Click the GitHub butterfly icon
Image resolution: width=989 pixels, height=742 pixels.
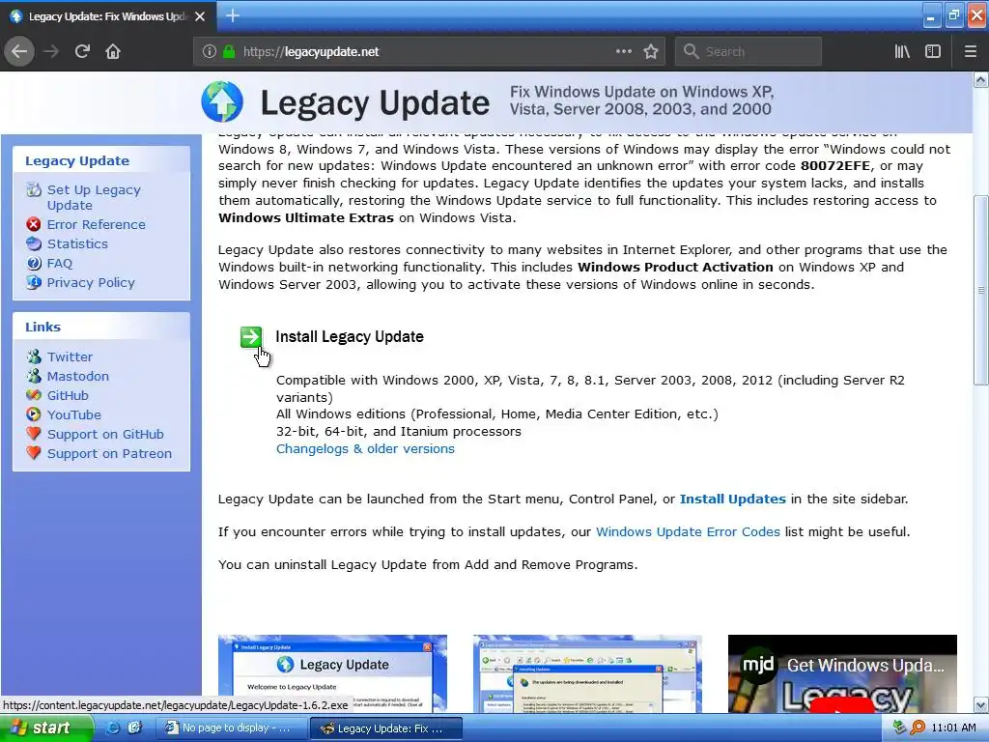coord(34,395)
